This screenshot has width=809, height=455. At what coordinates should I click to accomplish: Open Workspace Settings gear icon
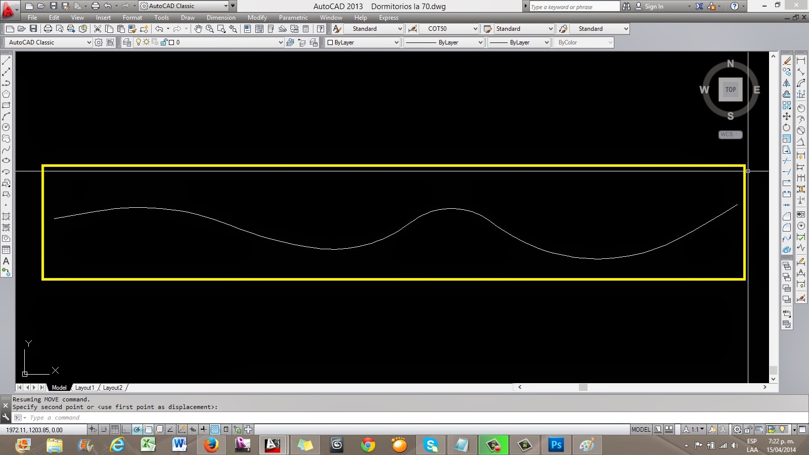pos(99,42)
